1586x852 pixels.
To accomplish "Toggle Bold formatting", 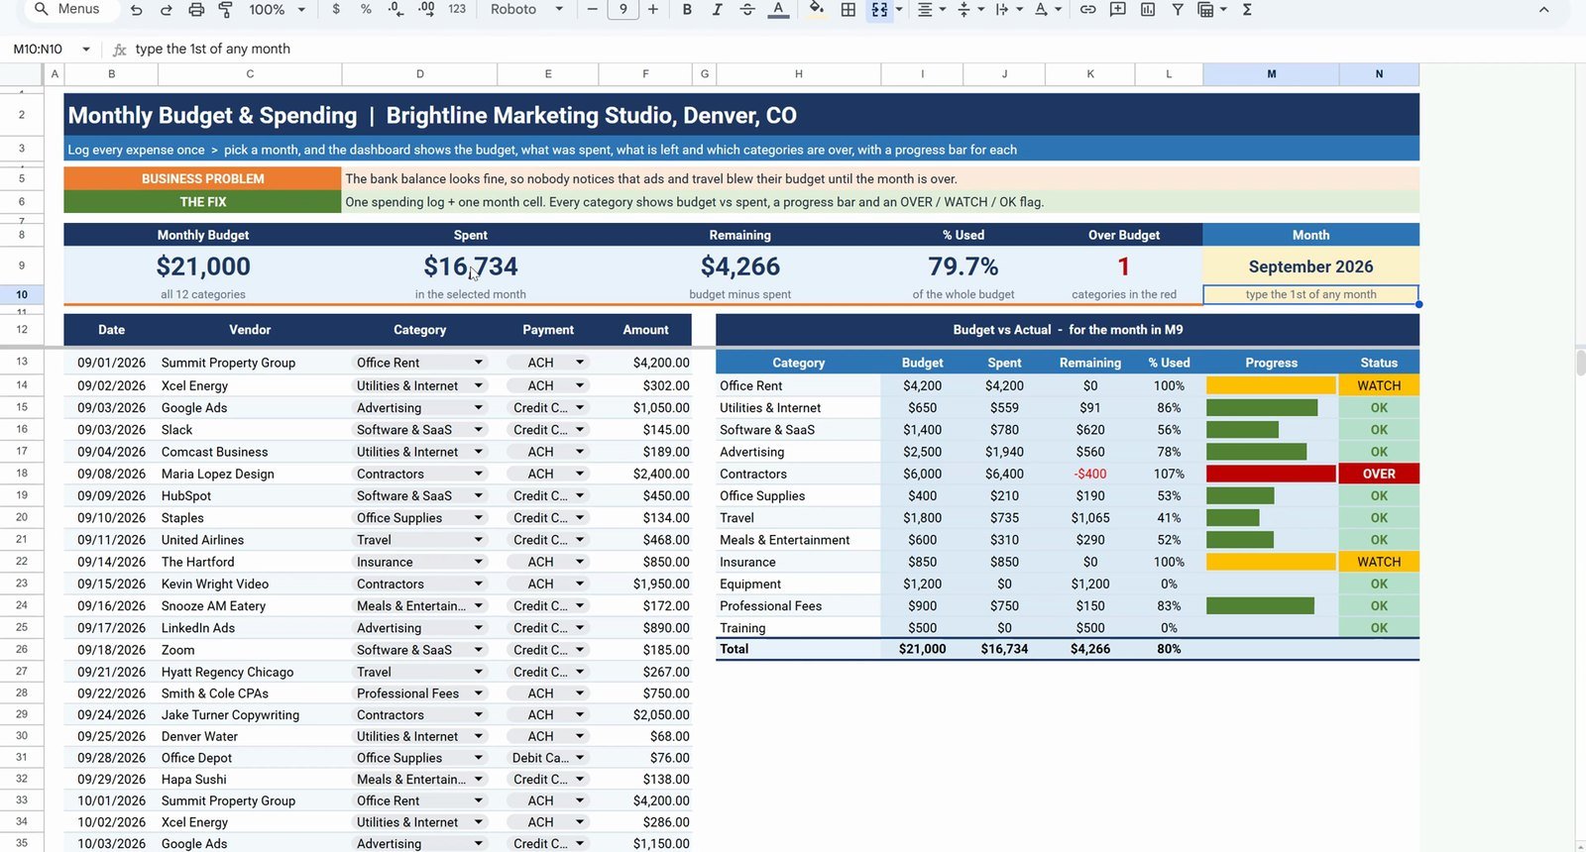I will (x=687, y=10).
